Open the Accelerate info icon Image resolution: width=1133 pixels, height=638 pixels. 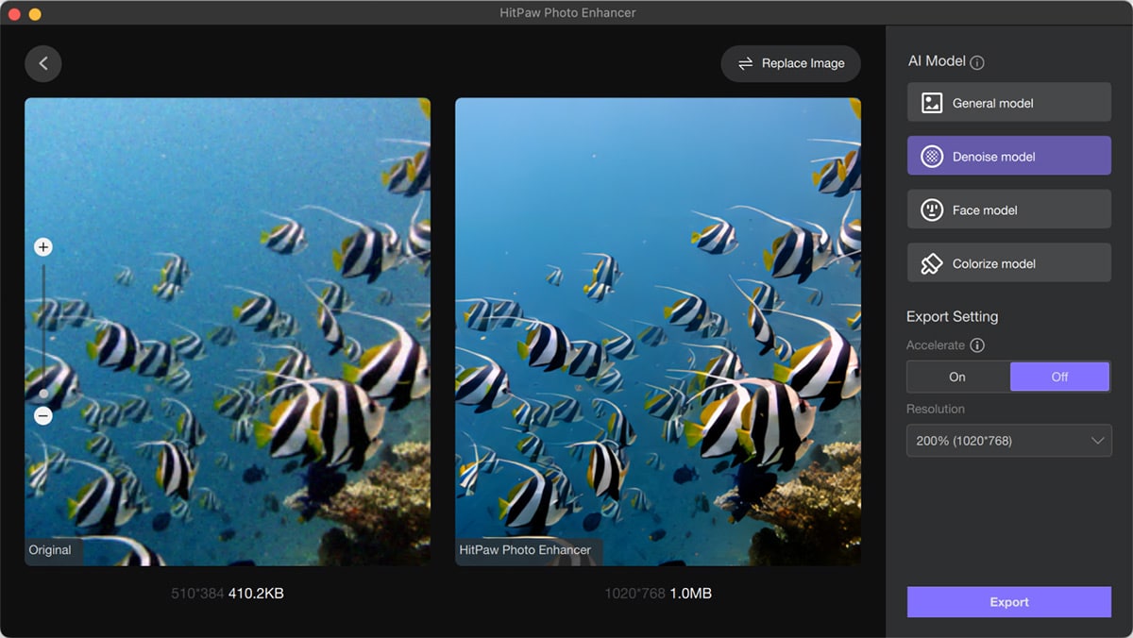click(977, 345)
